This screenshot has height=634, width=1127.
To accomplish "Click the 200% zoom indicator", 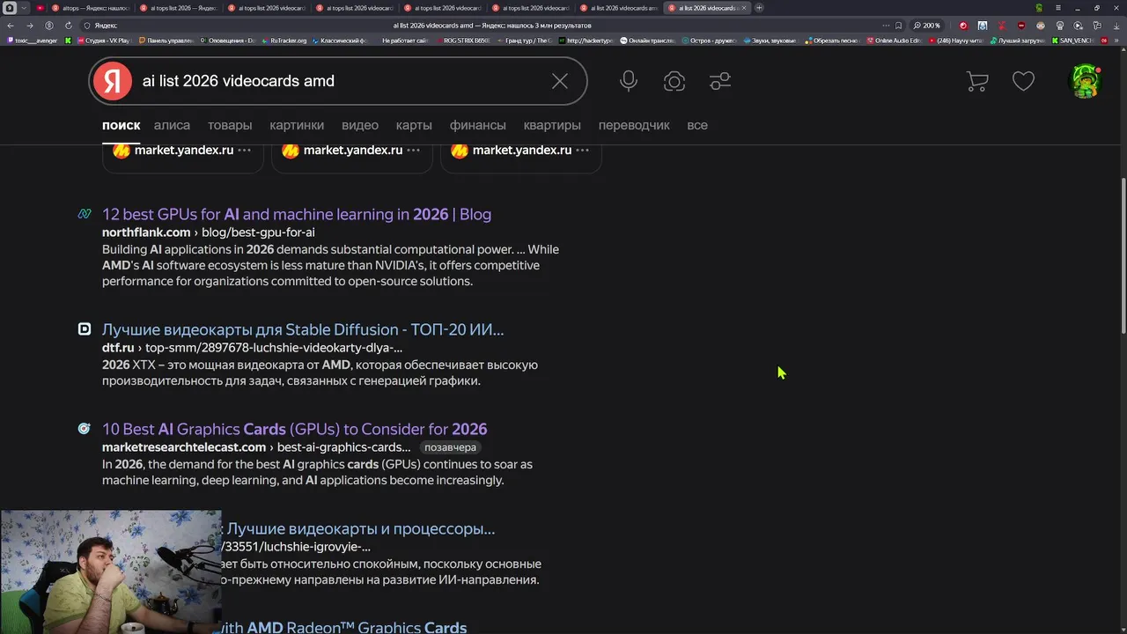I will pyautogui.click(x=927, y=26).
